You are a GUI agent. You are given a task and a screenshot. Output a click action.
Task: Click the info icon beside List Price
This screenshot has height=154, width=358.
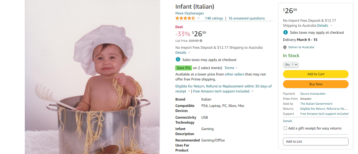[x=201, y=41]
